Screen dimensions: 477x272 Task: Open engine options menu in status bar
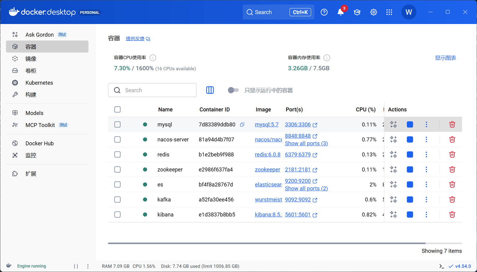pyautogui.click(x=88, y=266)
